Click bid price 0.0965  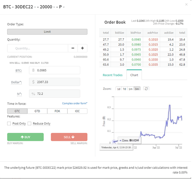pyautogui.click(x=136, y=55)
